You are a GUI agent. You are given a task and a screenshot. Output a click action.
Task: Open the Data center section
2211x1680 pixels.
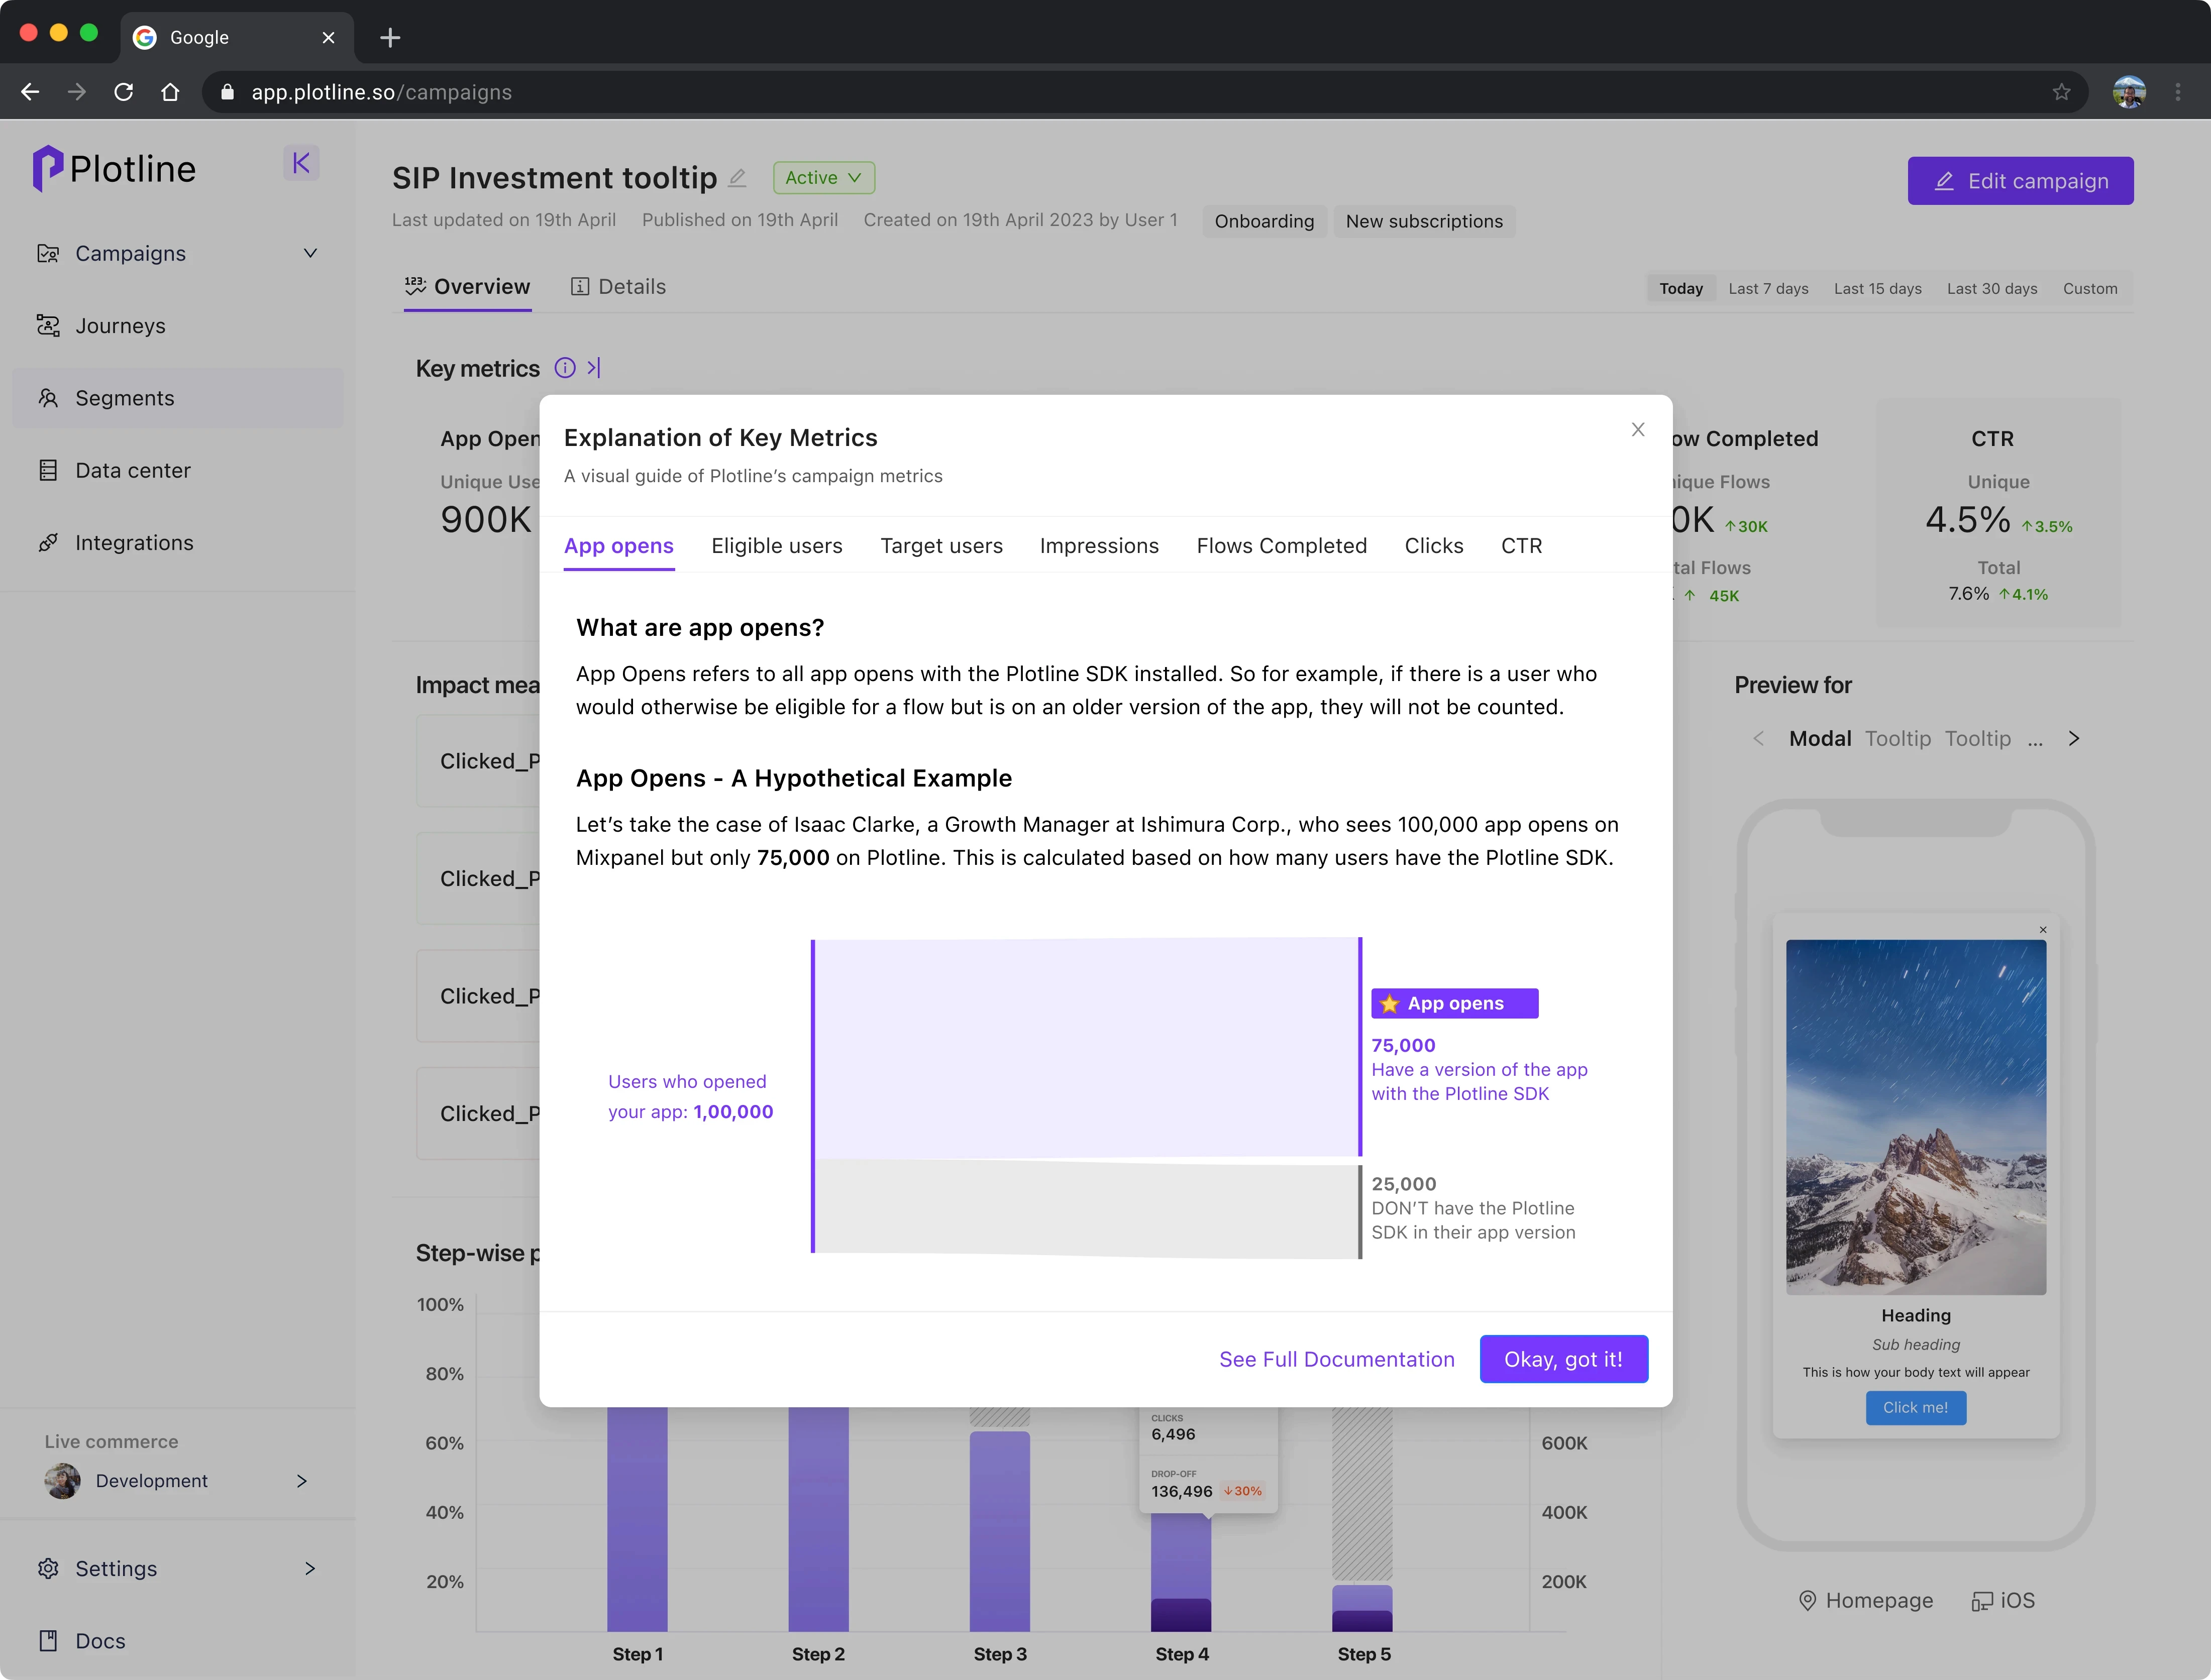(132, 470)
